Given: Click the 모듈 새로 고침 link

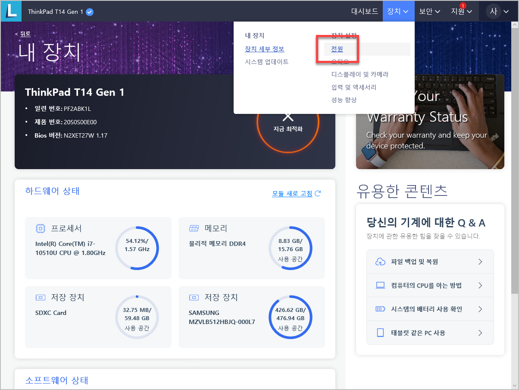Looking at the screenshot, I should [x=292, y=194].
